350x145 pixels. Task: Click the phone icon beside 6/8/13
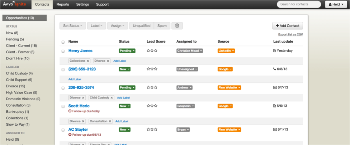pyautogui.click(x=275, y=69)
